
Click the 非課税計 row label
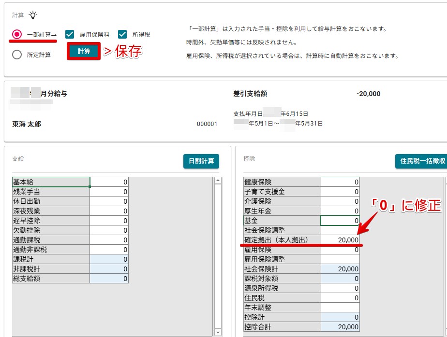[x=51, y=269]
